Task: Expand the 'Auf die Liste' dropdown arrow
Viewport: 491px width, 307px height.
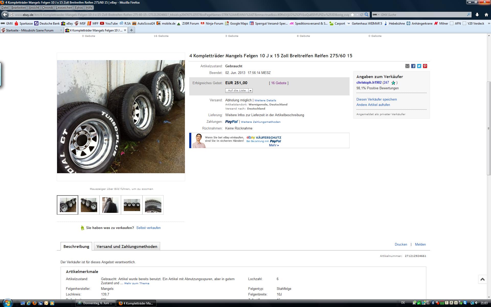Action: click(251, 91)
